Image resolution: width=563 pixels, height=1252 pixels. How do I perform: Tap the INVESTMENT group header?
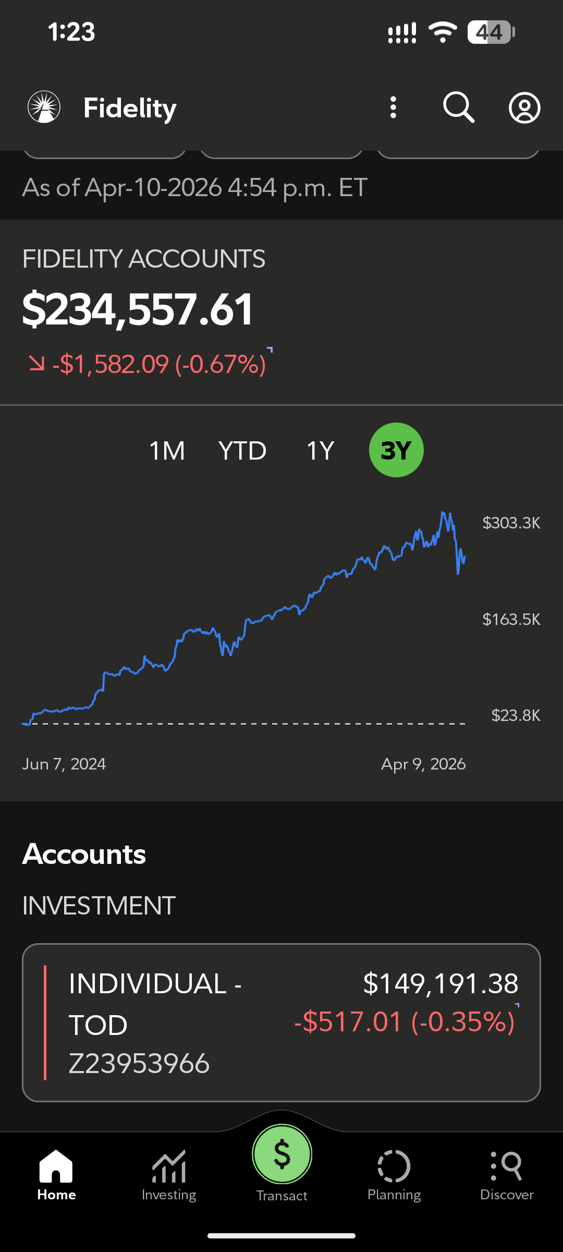99,906
